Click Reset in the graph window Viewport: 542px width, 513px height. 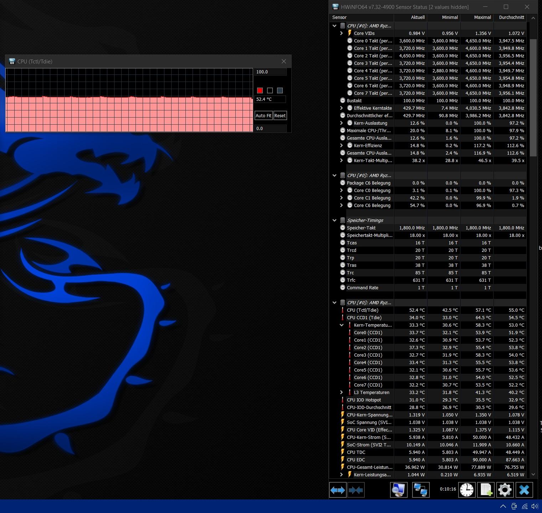[x=280, y=115]
